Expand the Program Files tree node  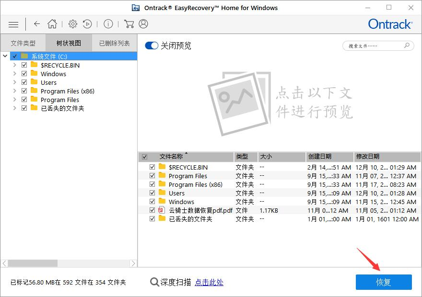click(x=14, y=100)
